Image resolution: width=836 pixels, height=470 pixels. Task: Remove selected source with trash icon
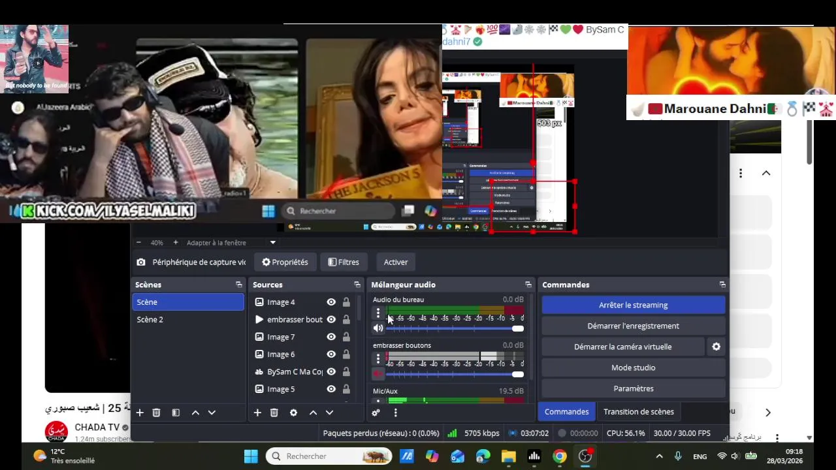click(274, 413)
